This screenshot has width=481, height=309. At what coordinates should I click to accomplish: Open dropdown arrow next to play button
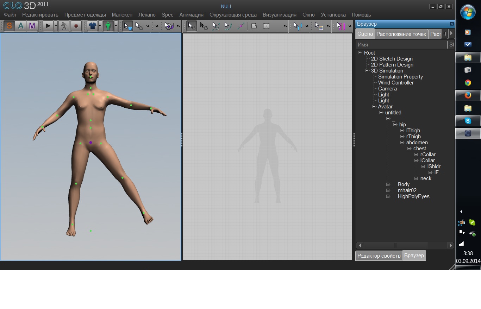(x=56, y=26)
